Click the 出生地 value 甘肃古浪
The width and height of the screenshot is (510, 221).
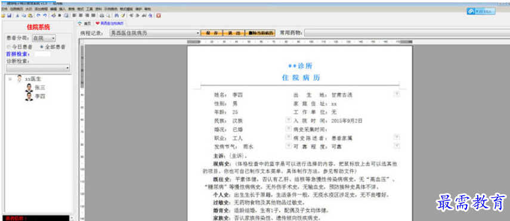pos(342,95)
